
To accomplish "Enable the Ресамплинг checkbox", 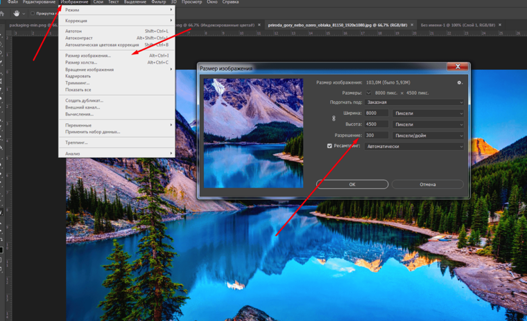I will tap(330, 146).
